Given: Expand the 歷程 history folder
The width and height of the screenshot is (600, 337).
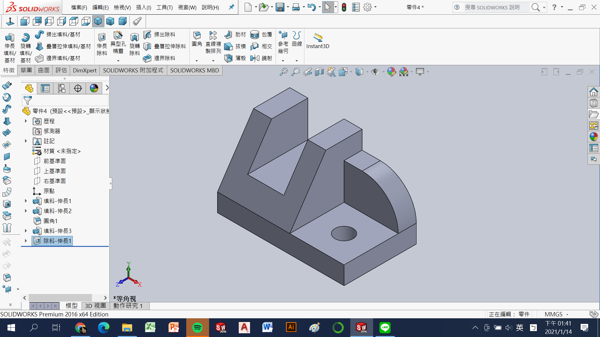Looking at the screenshot, I should pyautogui.click(x=26, y=121).
